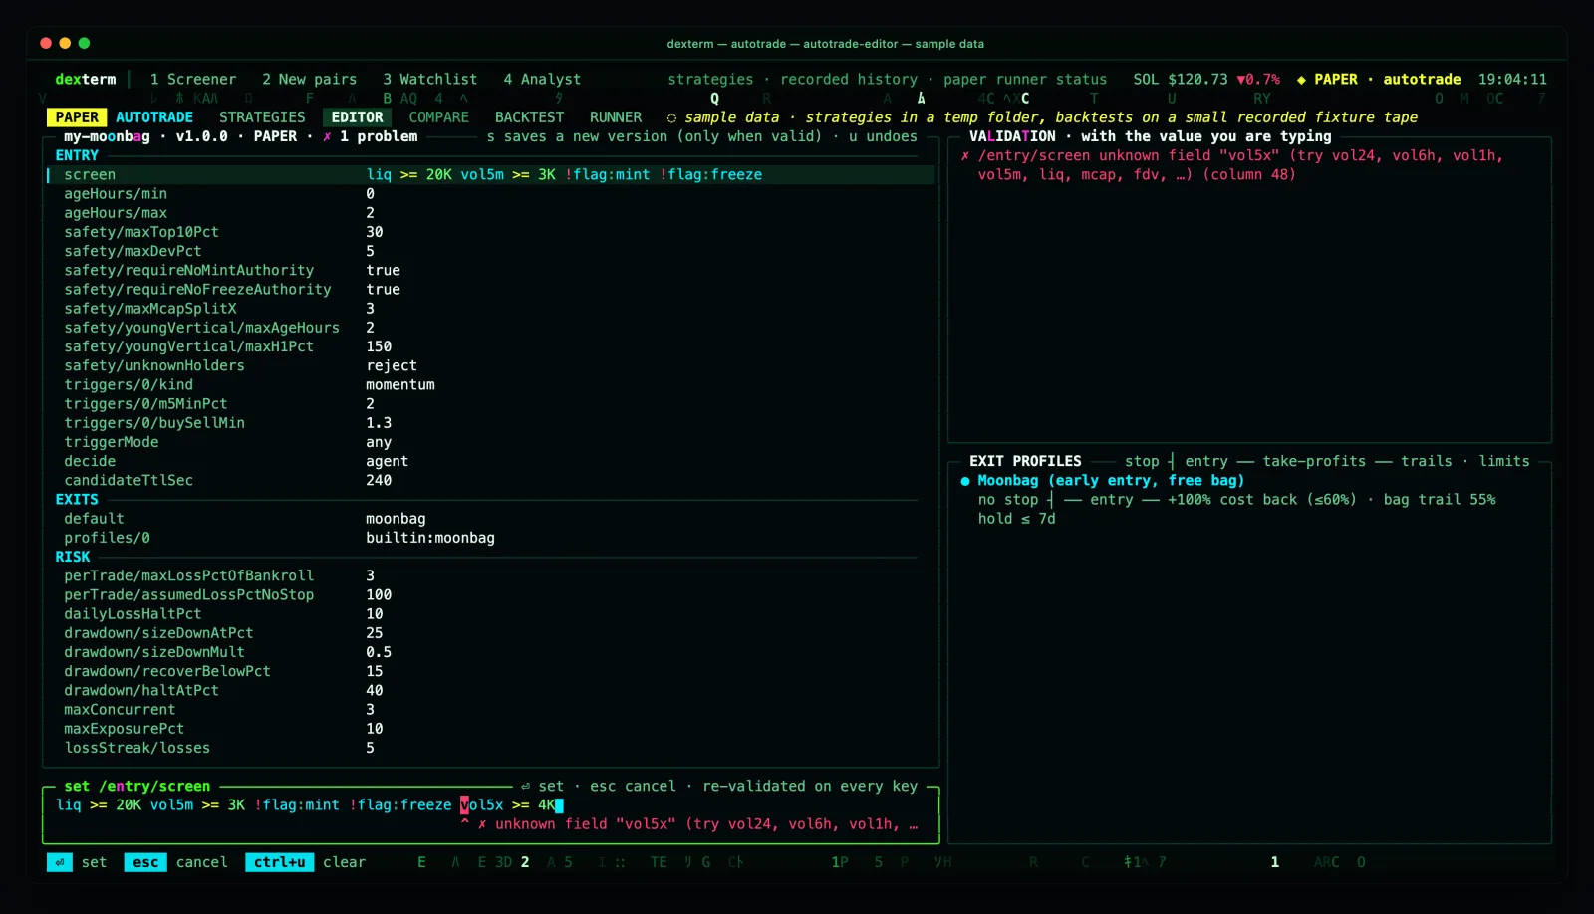Click the AUTOTRADE section label
The height and width of the screenshot is (914, 1594).
[154, 117]
